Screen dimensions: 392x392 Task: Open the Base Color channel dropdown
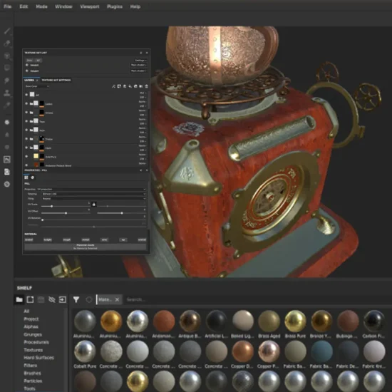click(37, 86)
